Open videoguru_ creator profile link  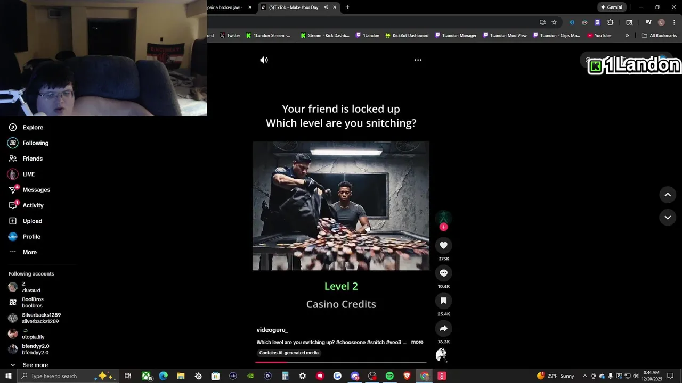click(x=272, y=330)
